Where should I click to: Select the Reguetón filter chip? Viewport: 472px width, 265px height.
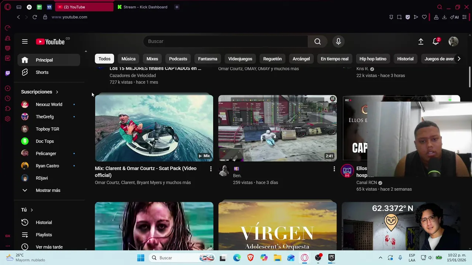tap(273, 59)
